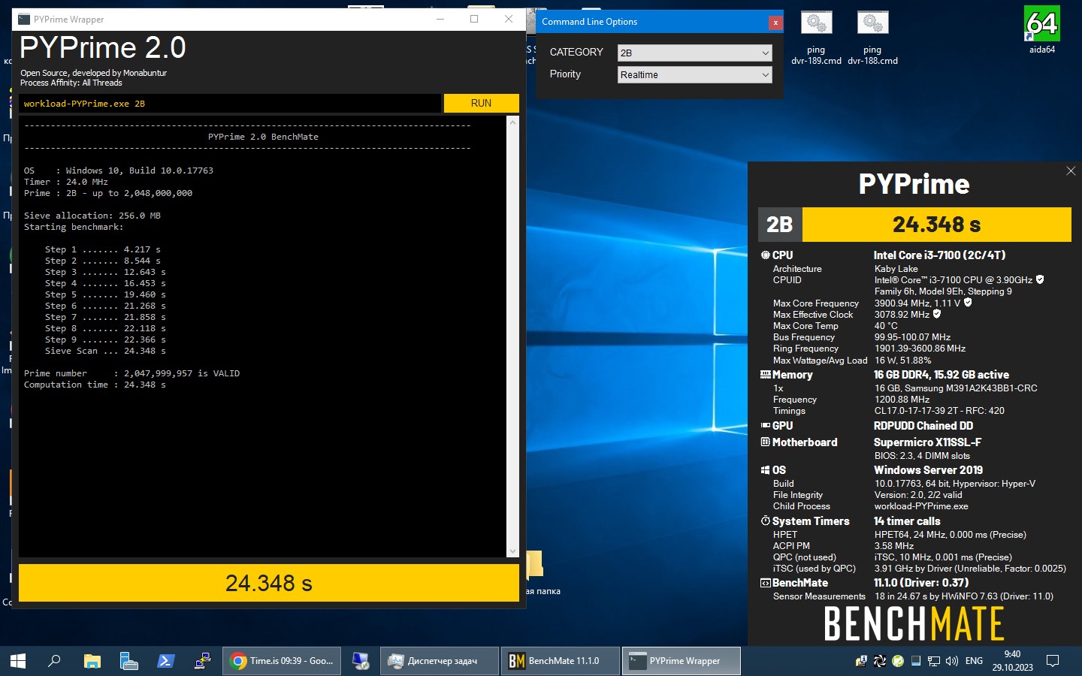Click the ENG language indicator

tap(974, 661)
